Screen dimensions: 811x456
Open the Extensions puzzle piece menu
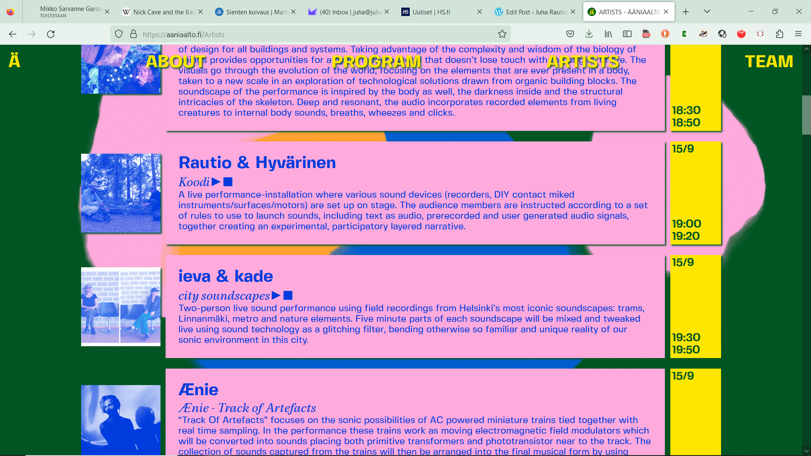tap(779, 34)
